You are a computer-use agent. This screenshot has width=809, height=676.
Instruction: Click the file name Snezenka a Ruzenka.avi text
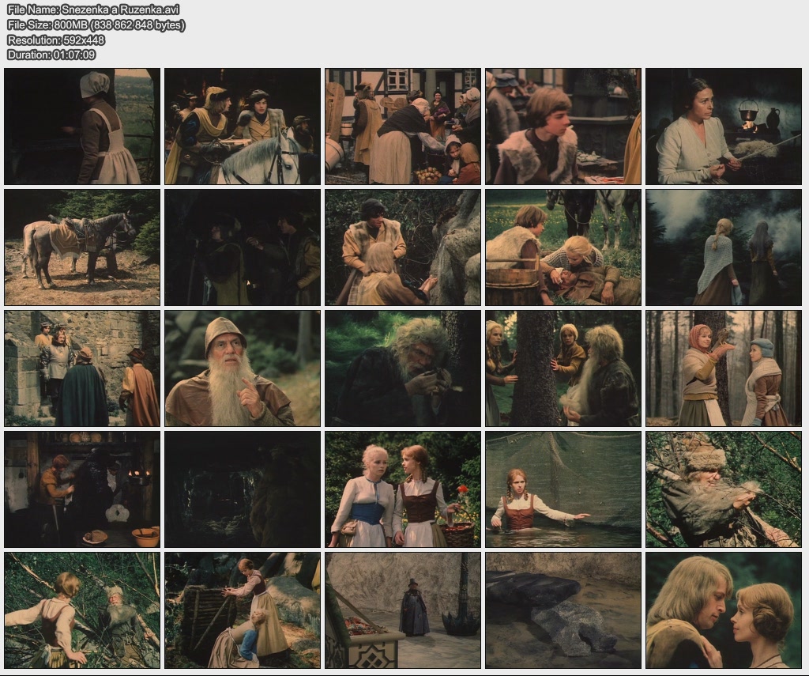click(92, 10)
